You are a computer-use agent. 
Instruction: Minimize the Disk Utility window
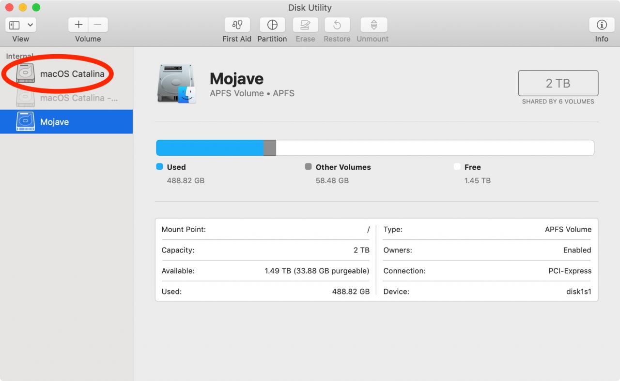pyautogui.click(x=23, y=7)
